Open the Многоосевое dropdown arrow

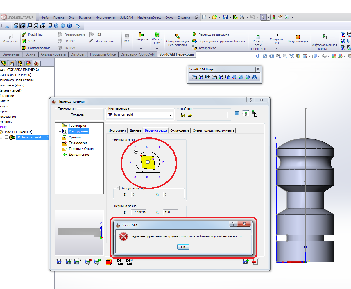(x=119, y=41)
